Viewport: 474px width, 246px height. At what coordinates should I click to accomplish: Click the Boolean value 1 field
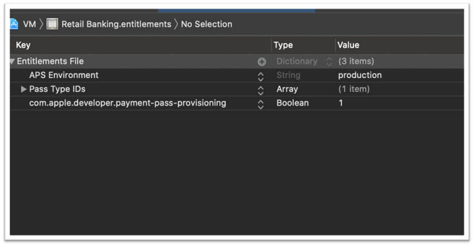(x=341, y=103)
